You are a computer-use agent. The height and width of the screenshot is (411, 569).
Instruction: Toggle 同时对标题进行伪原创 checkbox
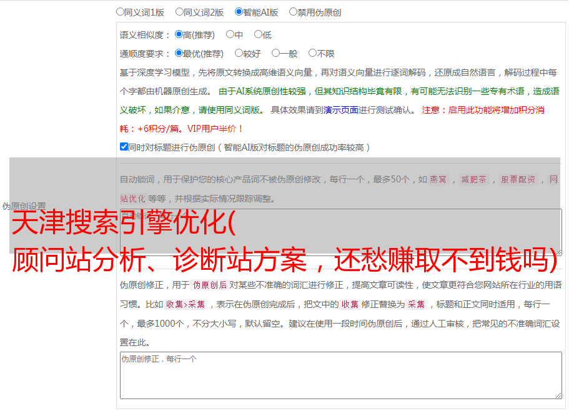tap(124, 147)
